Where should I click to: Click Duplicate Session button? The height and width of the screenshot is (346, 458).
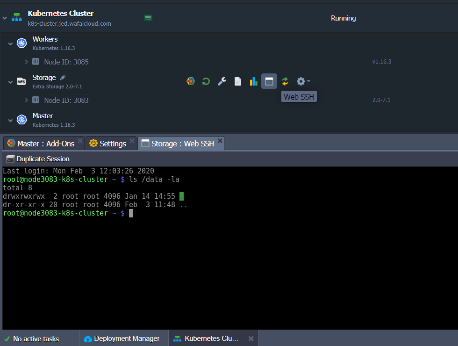(38, 159)
